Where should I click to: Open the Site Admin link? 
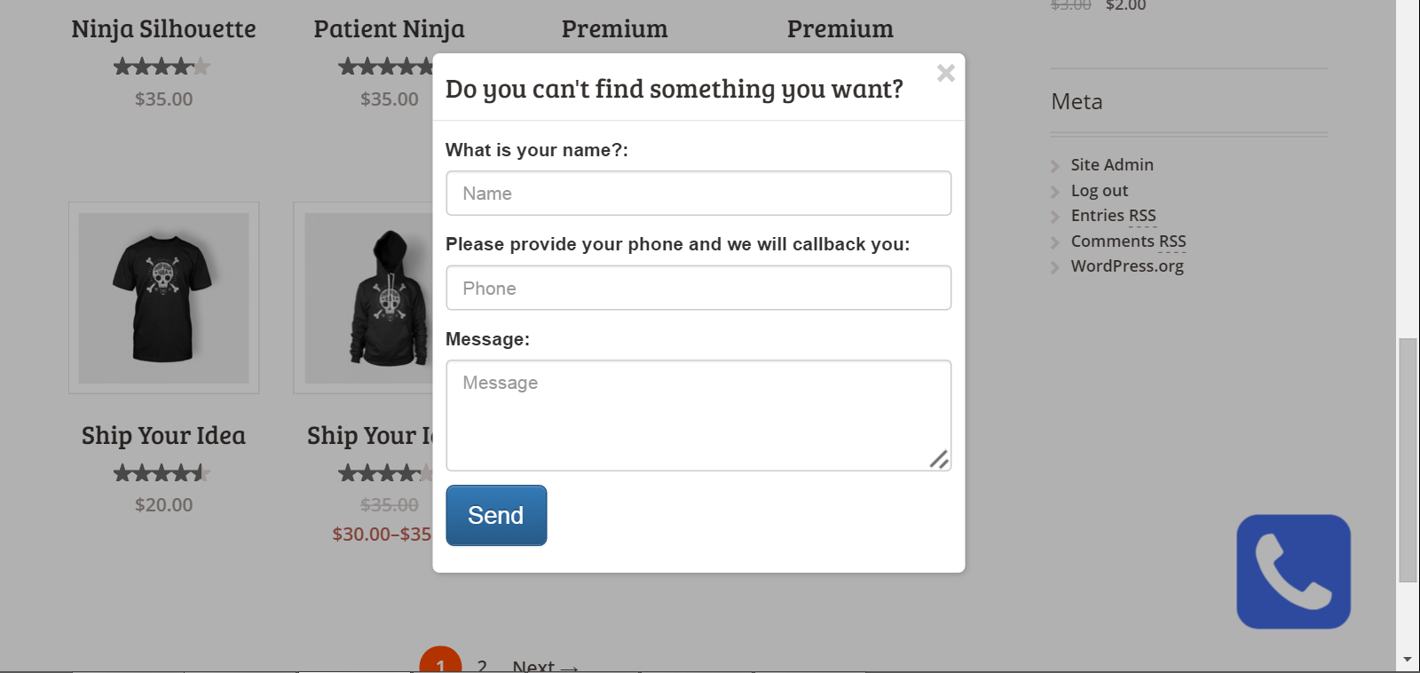1112,165
